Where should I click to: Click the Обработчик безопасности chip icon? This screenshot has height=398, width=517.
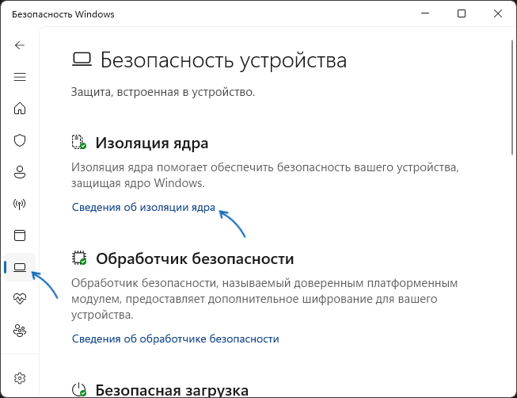79,258
